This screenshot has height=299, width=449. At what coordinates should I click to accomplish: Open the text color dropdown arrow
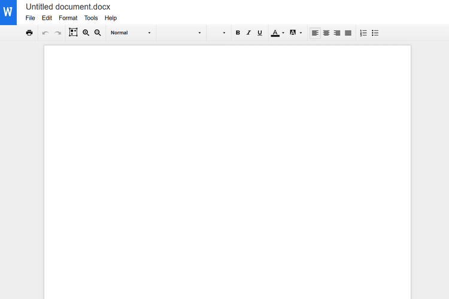pyautogui.click(x=283, y=33)
